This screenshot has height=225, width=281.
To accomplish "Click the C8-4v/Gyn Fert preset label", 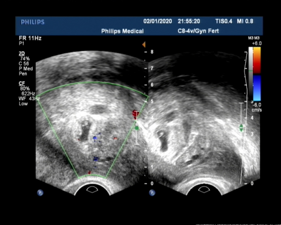I will click(x=198, y=31).
